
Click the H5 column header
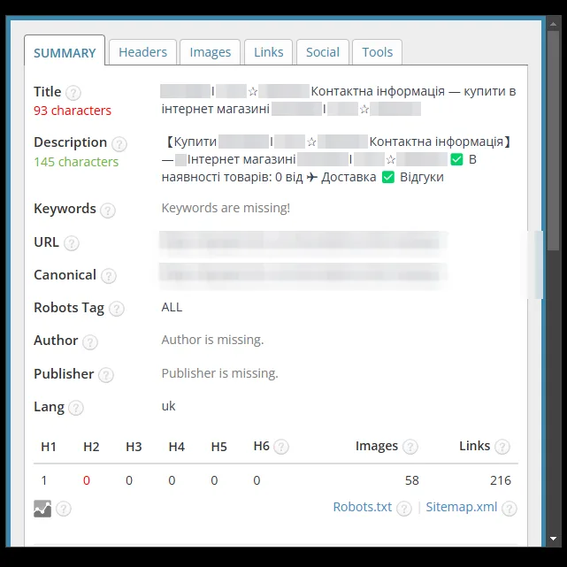[218, 447]
